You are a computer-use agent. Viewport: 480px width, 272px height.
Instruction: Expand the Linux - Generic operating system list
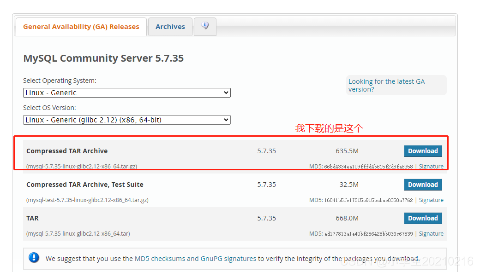point(127,93)
